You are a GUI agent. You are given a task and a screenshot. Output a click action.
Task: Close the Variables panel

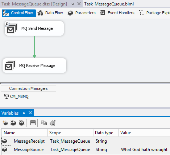(x=30, y=113)
